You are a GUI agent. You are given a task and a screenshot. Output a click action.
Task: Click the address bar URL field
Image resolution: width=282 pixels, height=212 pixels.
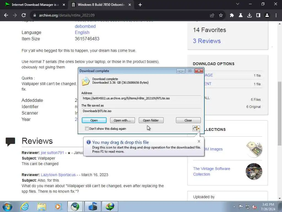119,15
